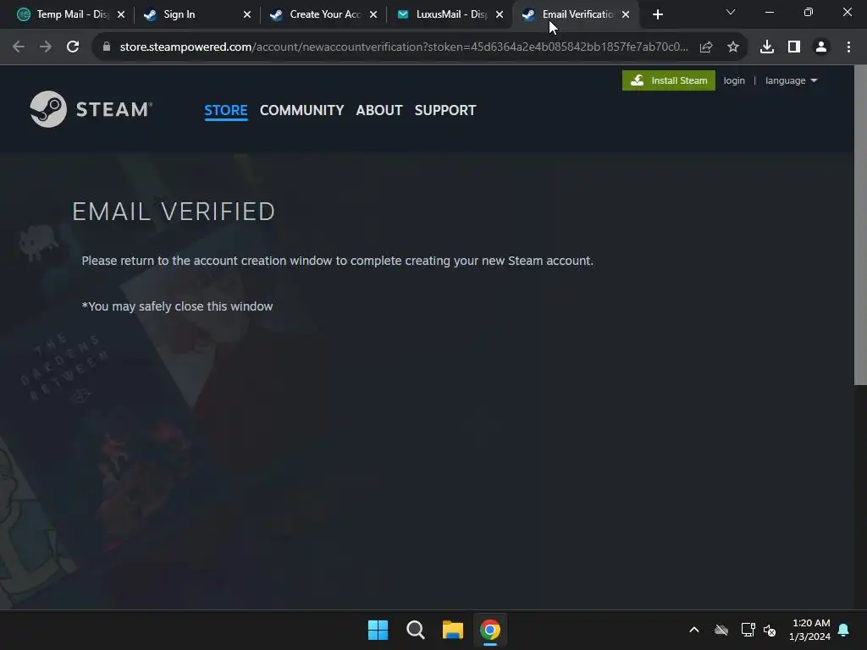Open a new browser tab

657,14
